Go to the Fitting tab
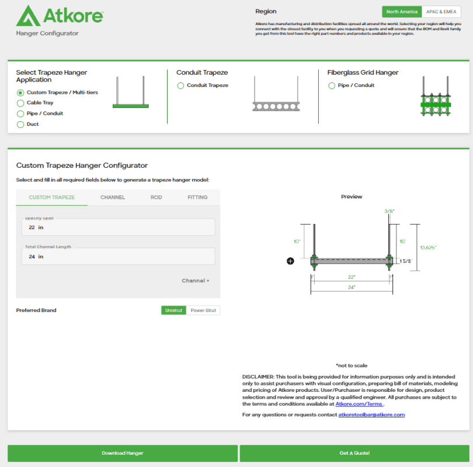Viewport: 473px width, 467px height. pyautogui.click(x=197, y=198)
